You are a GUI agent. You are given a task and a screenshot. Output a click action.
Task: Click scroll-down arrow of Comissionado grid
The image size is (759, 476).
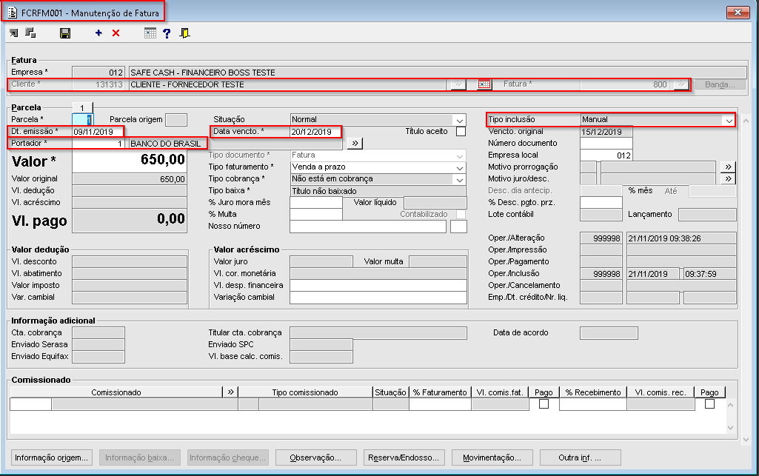point(730,428)
